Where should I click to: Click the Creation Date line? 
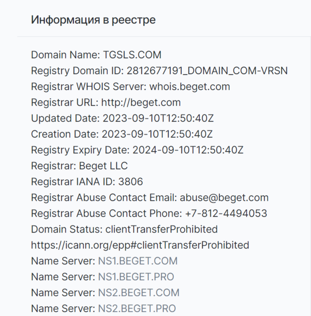[122, 134]
